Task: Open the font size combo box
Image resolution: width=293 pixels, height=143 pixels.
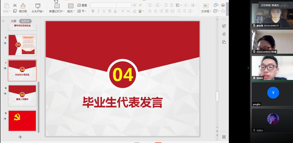Action: pyautogui.click(x=124, y=5)
